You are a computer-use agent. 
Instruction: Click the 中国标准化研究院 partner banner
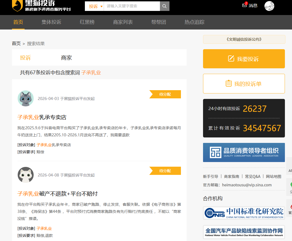tap(244, 213)
